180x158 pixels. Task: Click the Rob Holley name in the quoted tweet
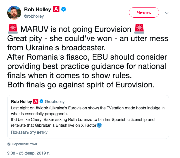(x=22, y=102)
